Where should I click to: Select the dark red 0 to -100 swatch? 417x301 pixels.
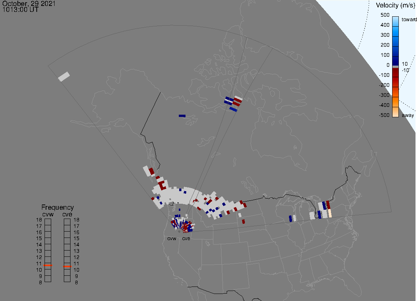(395, 72)
